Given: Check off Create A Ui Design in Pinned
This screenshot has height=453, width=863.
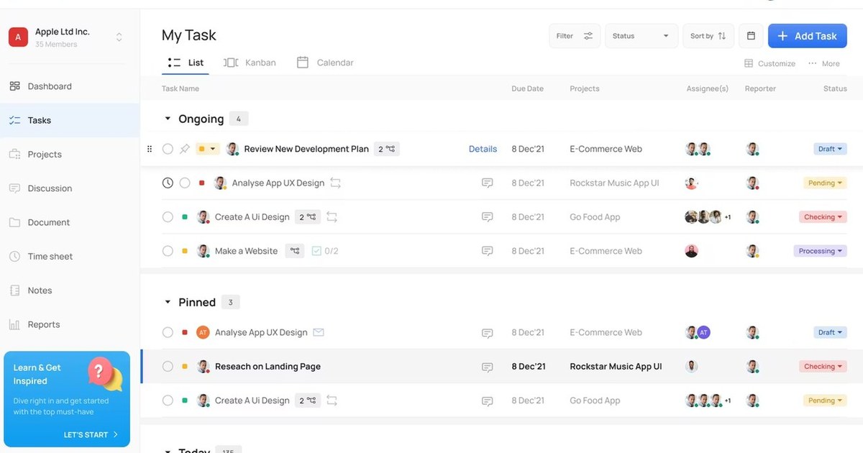Looking at the screenshot, I should [168, 401].
